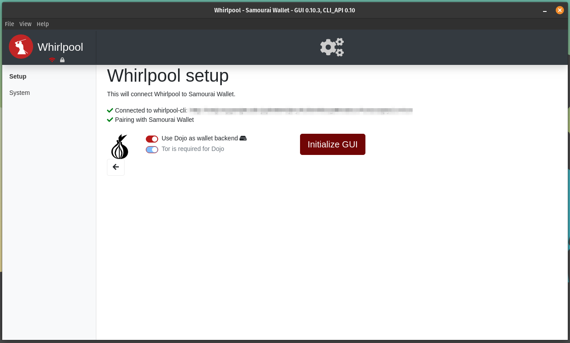This screenshot has height=343, width=570.
Task: Click the Tor is required for Dojo label
Action: tap(193, 149)
